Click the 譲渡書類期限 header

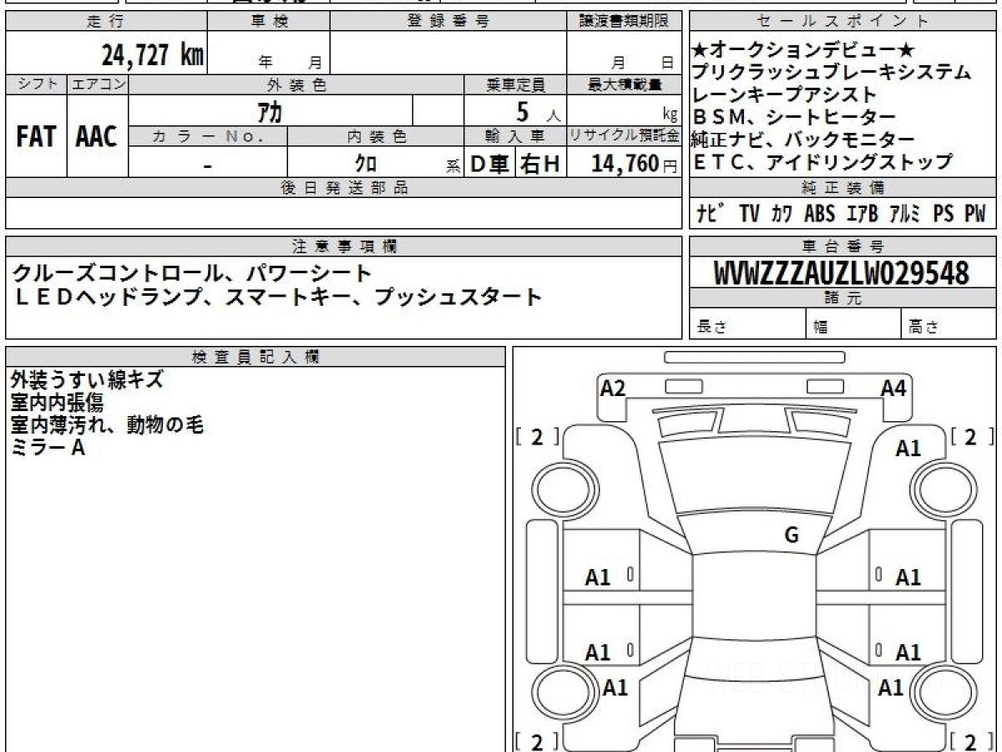pyautogui.click(x=624, y=22)
